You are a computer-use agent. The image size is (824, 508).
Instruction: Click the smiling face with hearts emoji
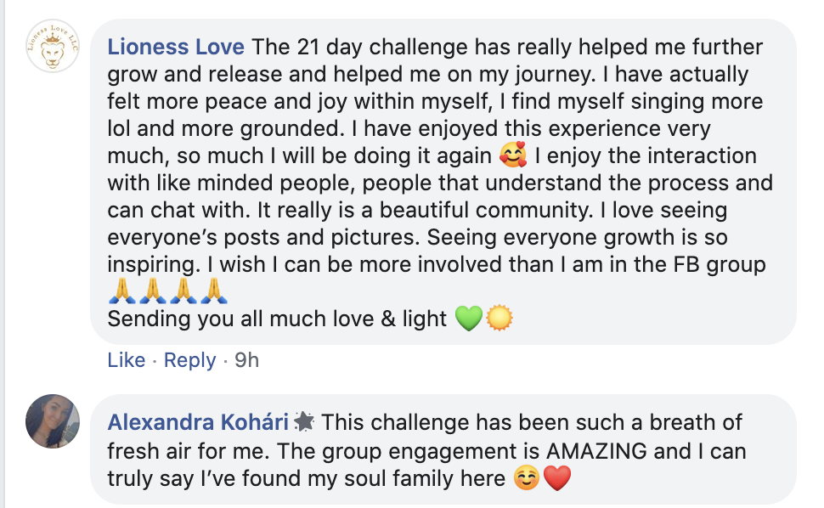click(513, 156)
